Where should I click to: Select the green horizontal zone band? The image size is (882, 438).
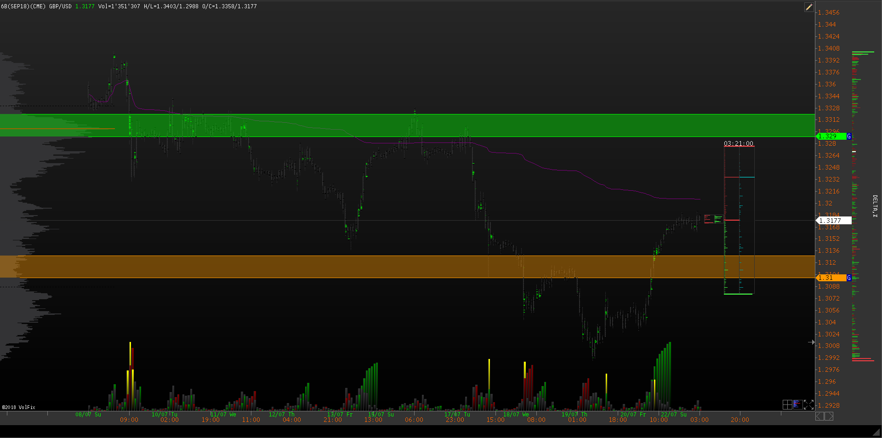click(x=414, y=125)
